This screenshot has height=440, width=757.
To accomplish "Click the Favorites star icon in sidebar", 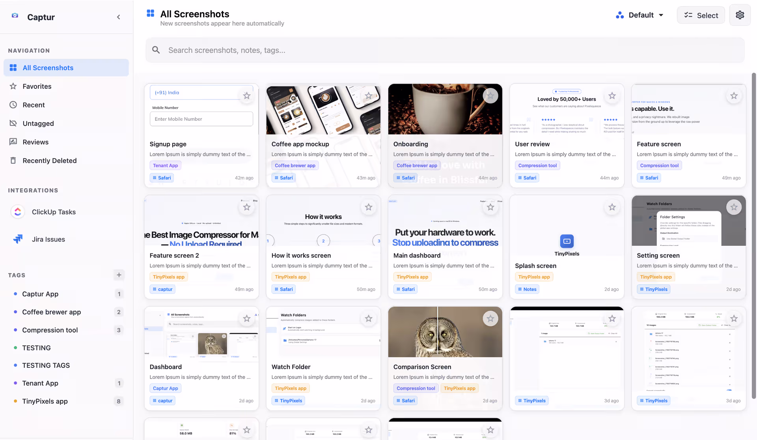I will coord(13,86).
